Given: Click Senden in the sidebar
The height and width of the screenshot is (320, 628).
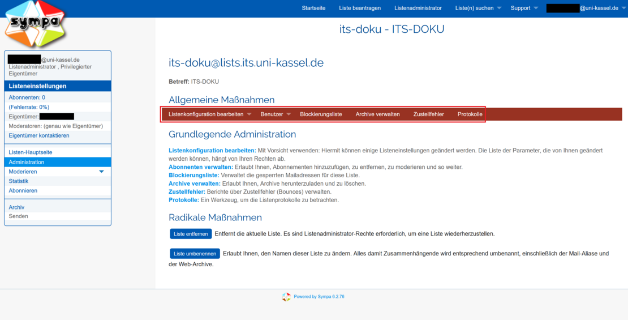Looking at the screenshot, I should pyautogui.click(x=19, y=216).
